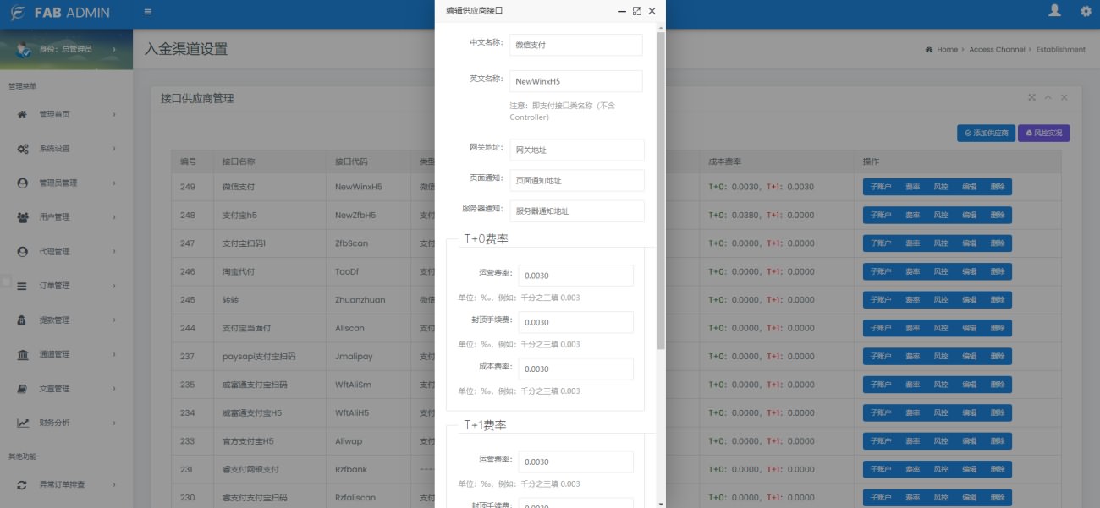The width and height of the screenshot is (1100, 508).
Task: Click the T+1 运营费率 input field
Action: (576, 462)
